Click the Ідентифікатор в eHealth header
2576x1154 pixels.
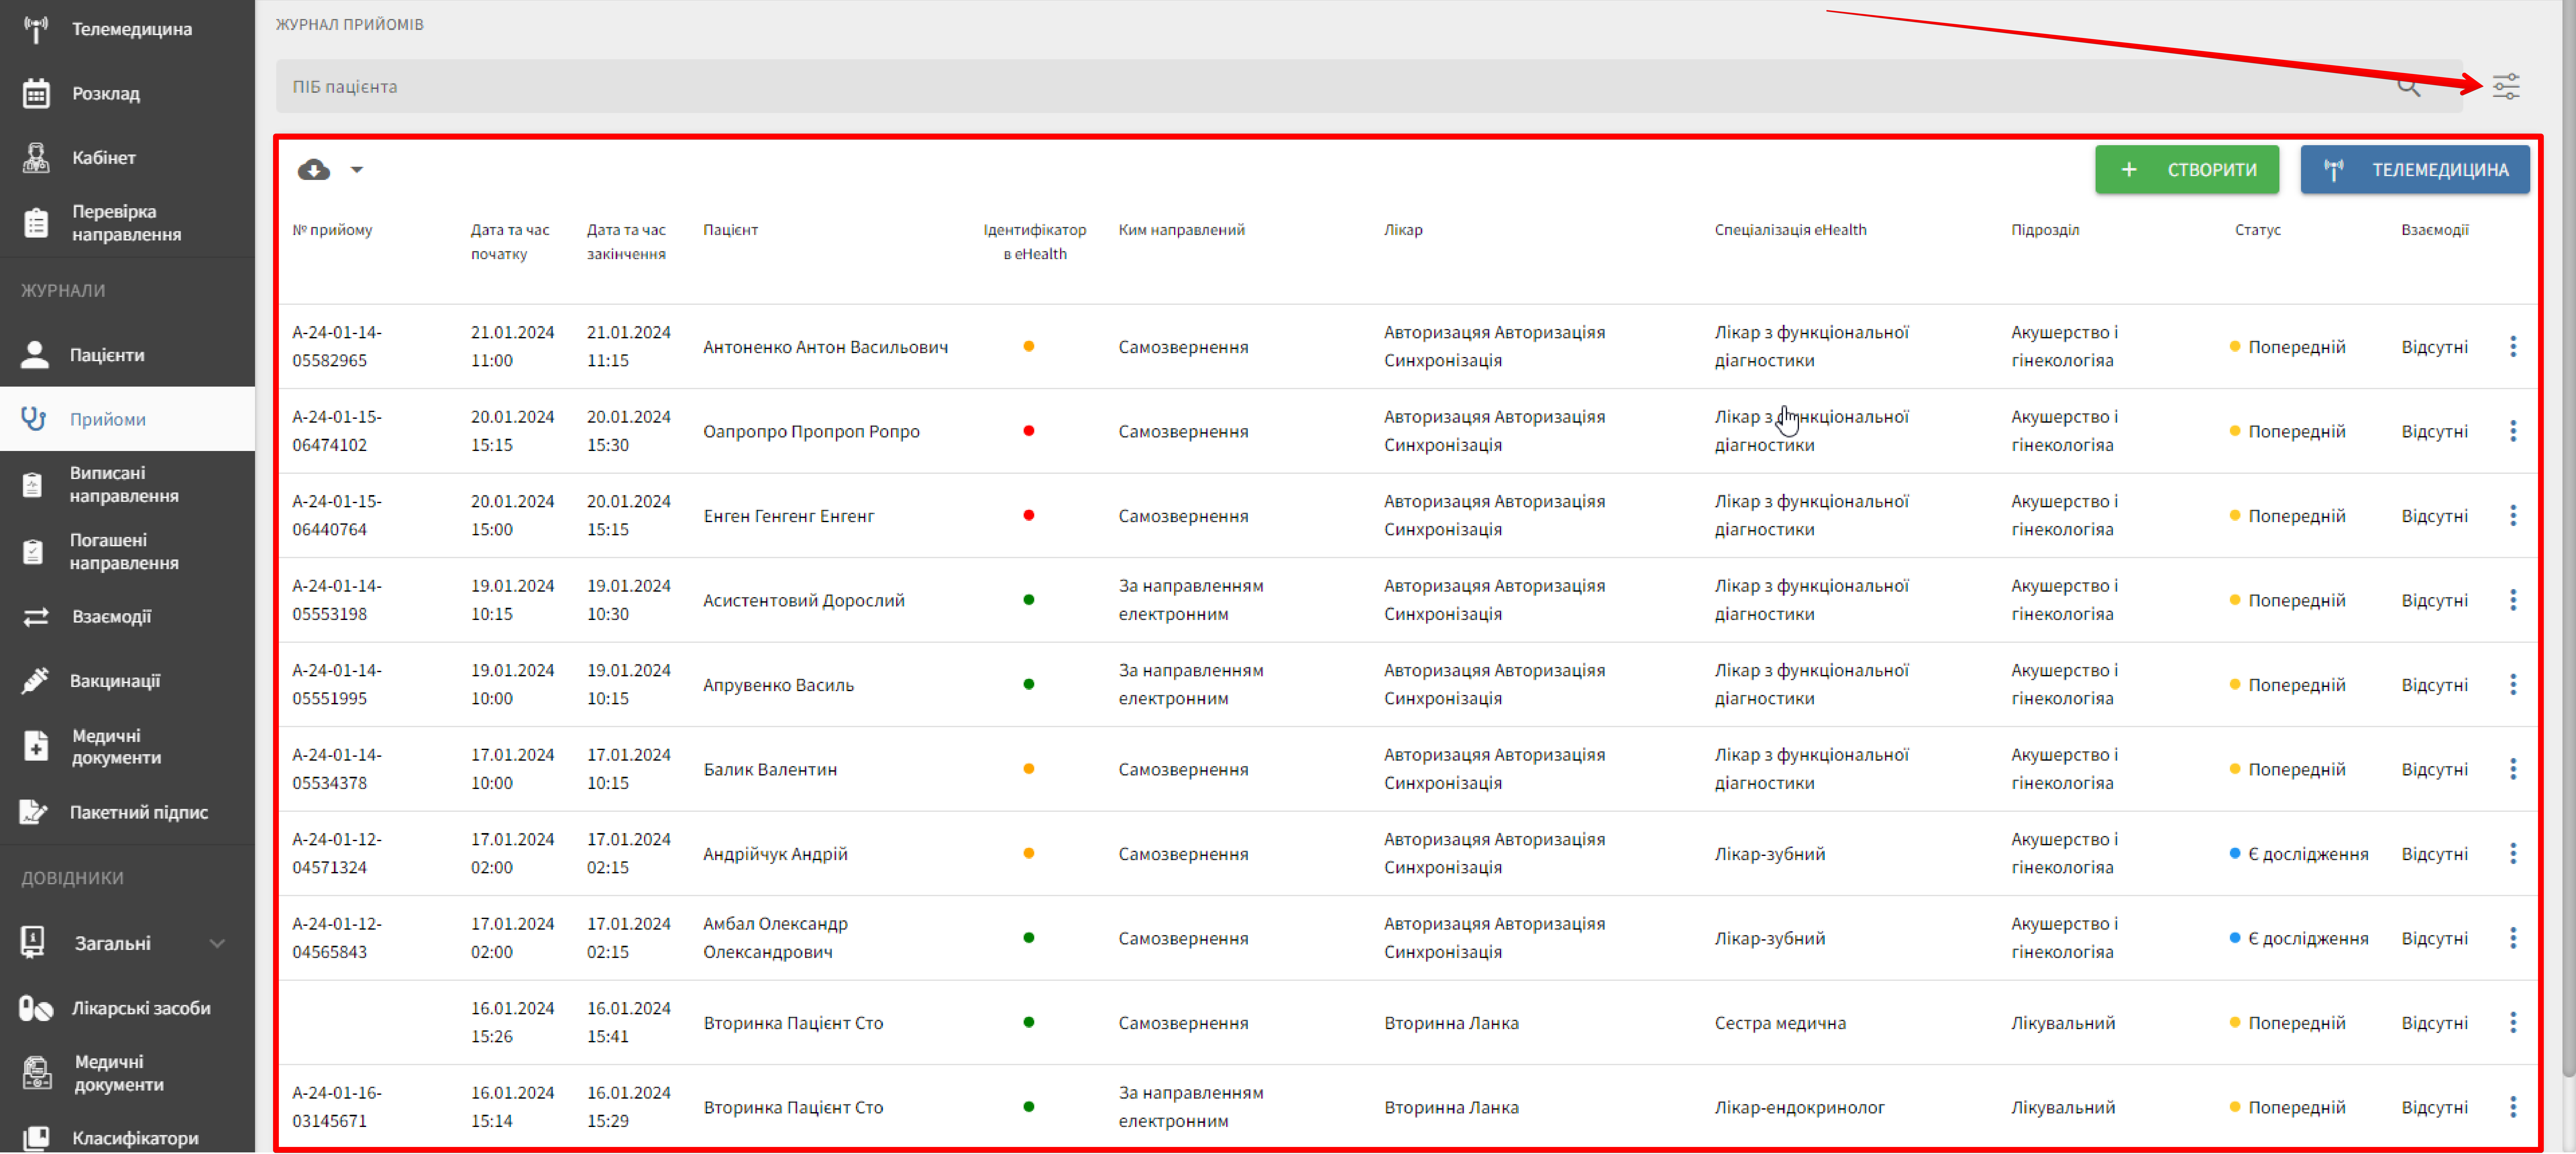1035,242
